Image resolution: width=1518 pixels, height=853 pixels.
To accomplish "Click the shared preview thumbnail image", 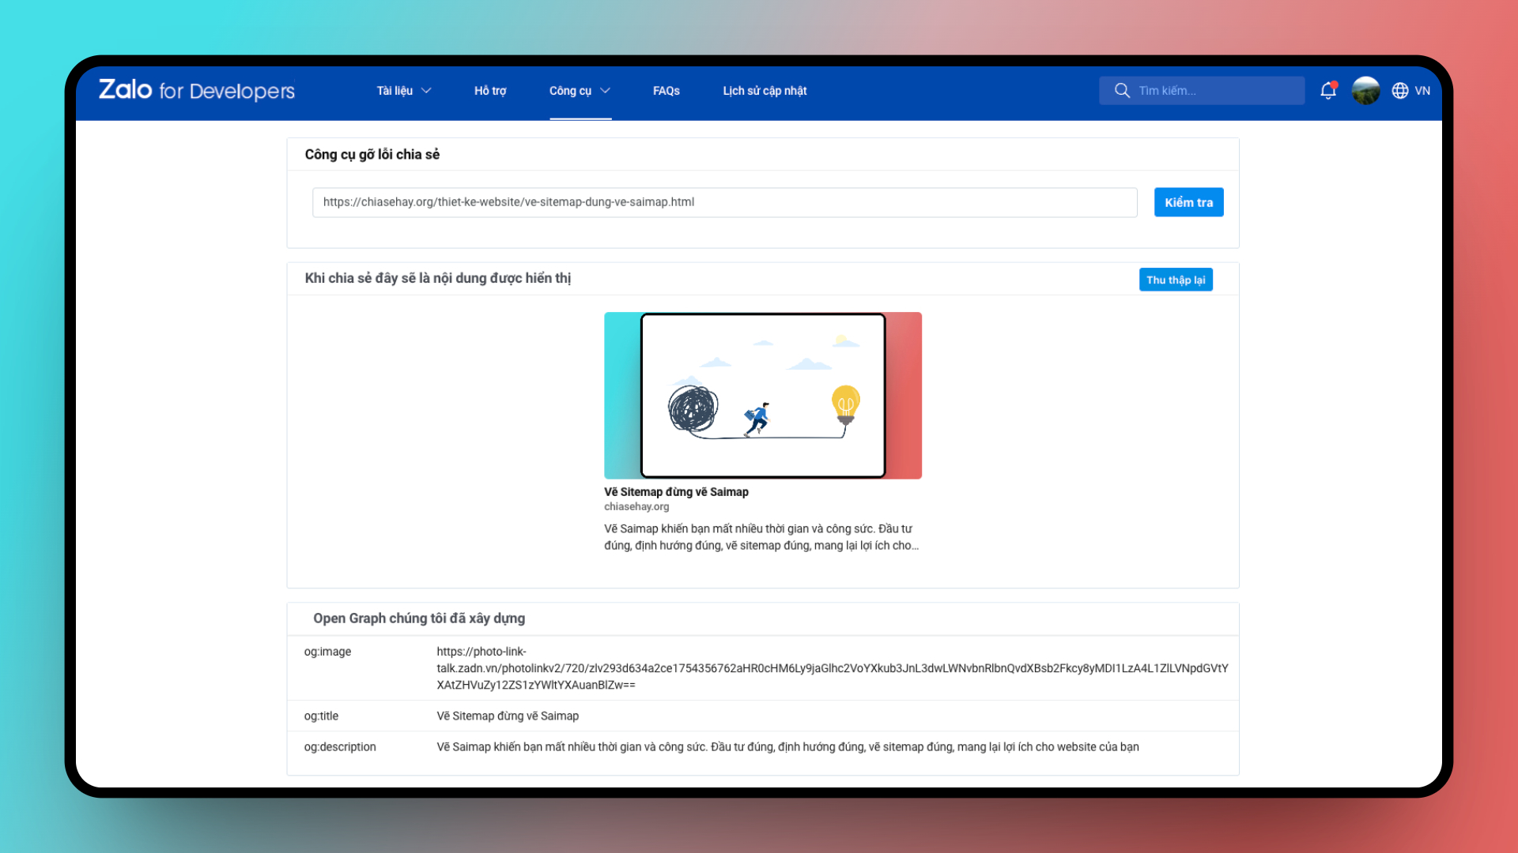I will coord(763,396).
